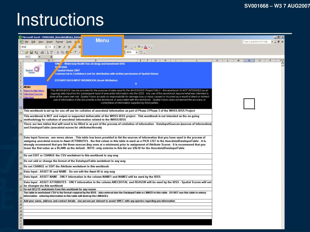Open the View menu
This screenshot has width=310, height=232.
41,42
